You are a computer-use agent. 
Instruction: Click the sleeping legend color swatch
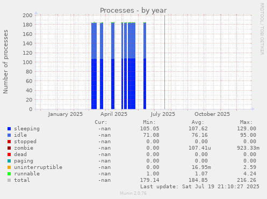[x=9, y=129]
